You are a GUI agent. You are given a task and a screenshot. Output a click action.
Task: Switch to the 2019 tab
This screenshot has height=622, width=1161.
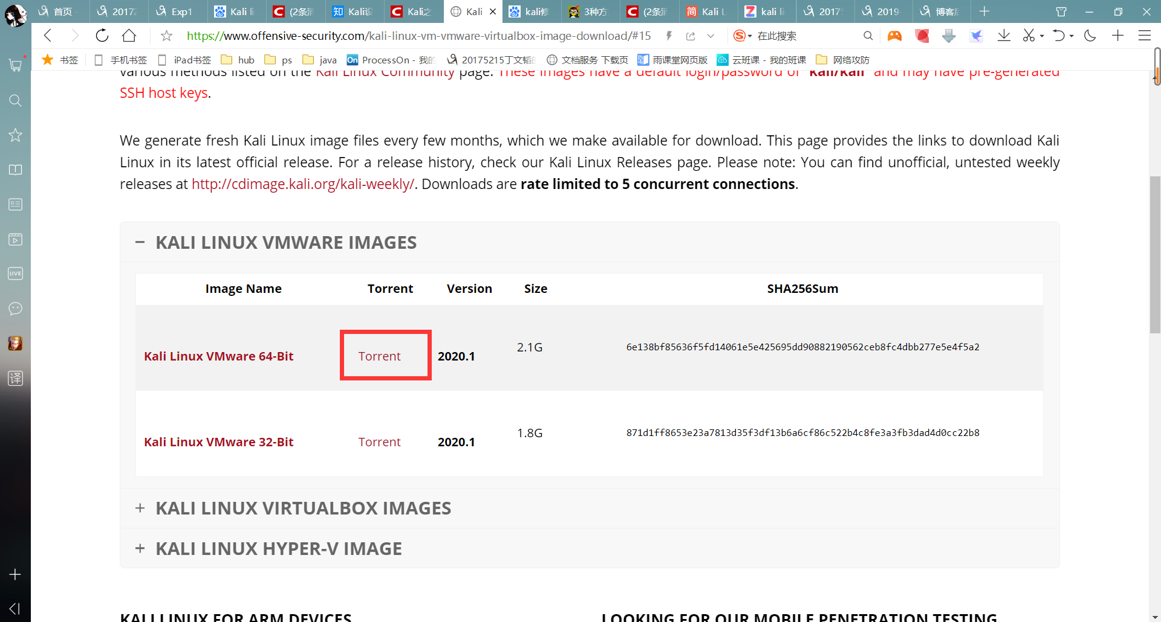885,11
